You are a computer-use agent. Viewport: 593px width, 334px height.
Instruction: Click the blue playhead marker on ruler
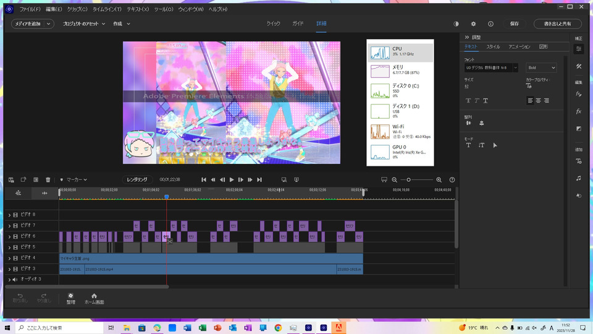pyautogui.click(x=166, y=197)
